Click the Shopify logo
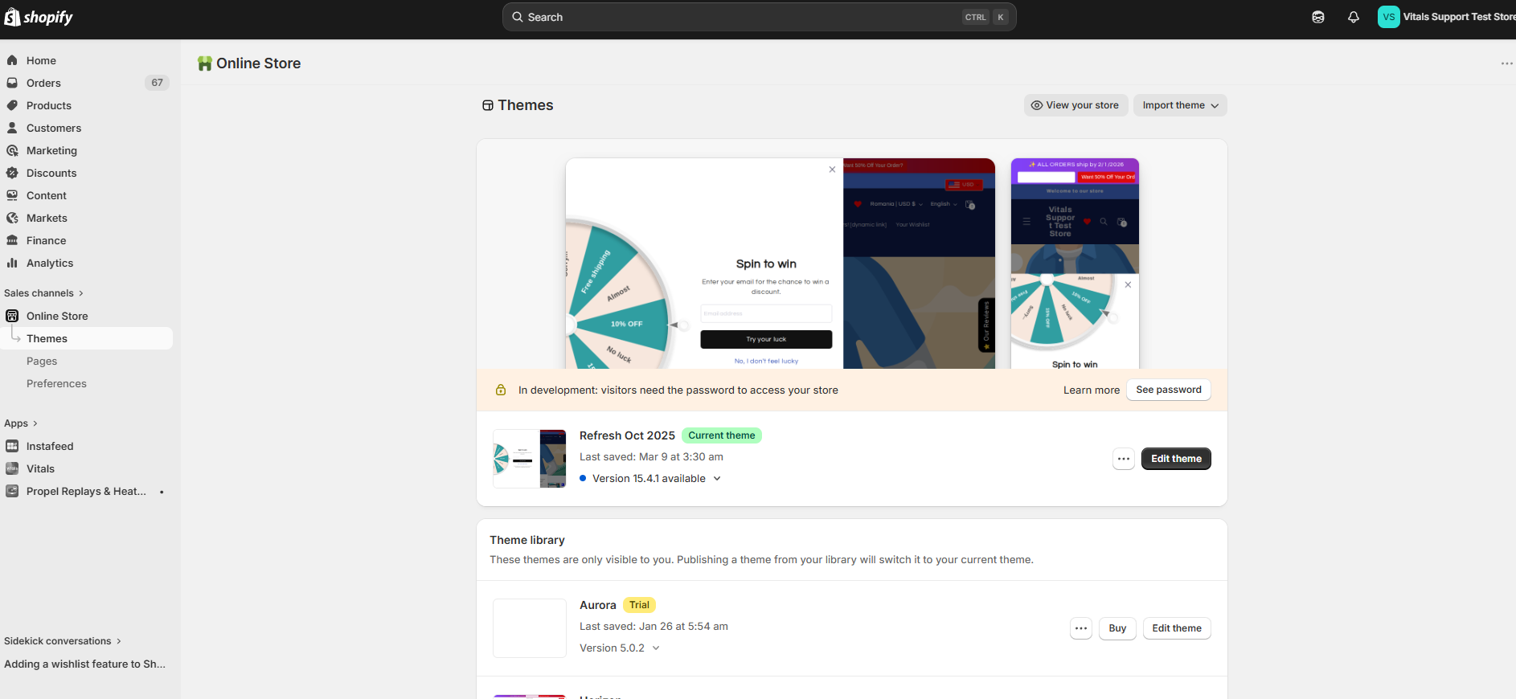The width and height of the screenshot is (1516, 699). [x=39, y=17]
